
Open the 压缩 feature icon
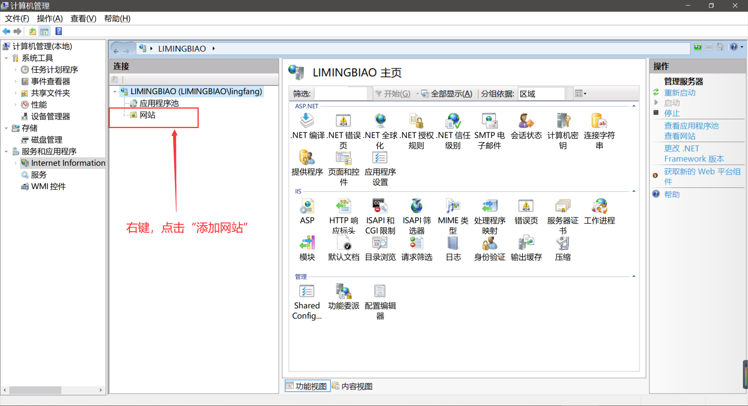(x=563, y=243)
